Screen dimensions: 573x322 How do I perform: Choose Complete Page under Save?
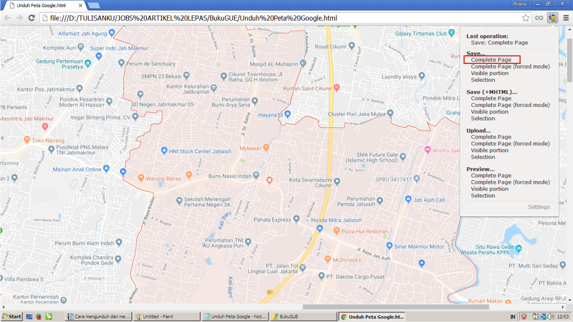[x=491, y=60]
